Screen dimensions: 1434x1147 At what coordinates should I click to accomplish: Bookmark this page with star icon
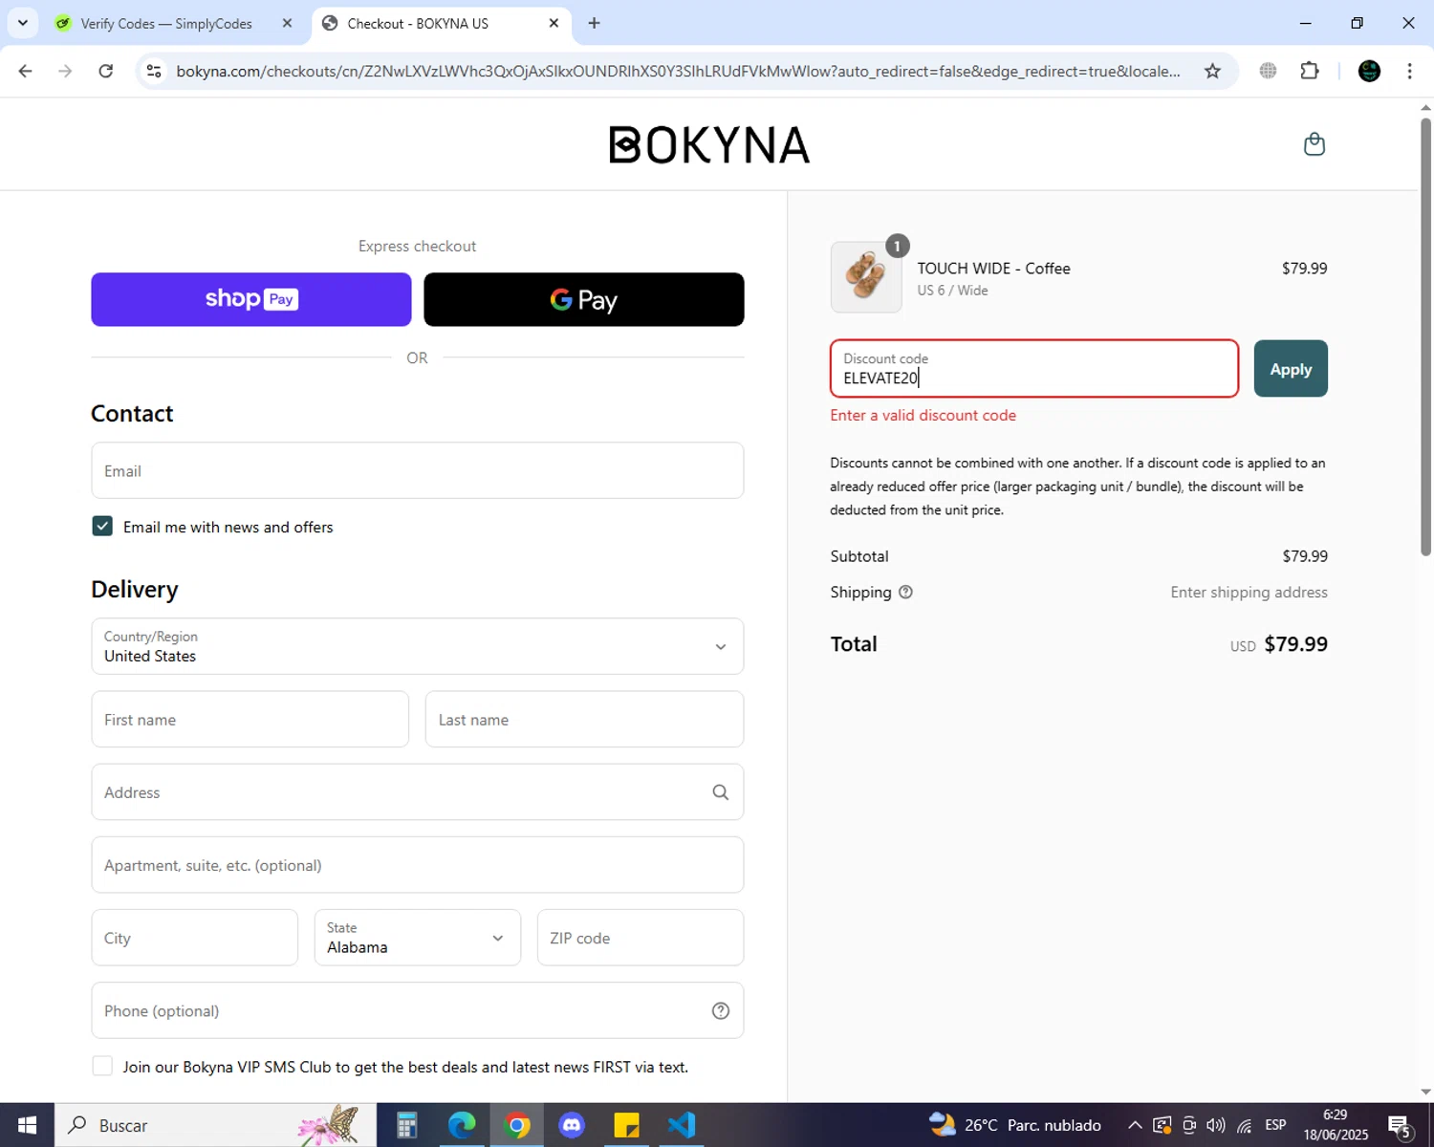[x=1212, y=71]
